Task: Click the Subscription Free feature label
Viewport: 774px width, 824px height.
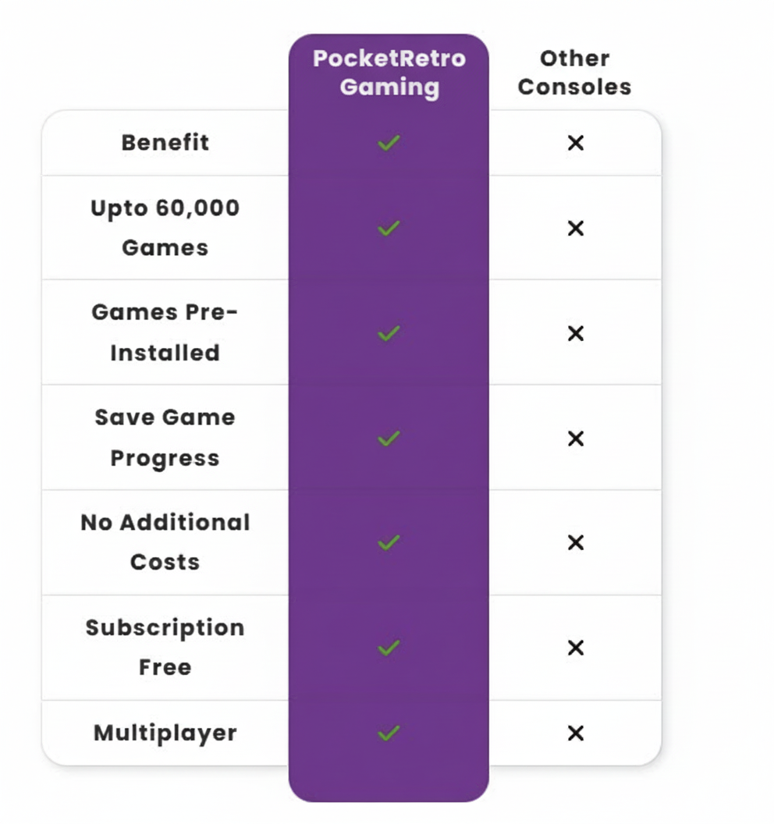Action: [165, 648]
